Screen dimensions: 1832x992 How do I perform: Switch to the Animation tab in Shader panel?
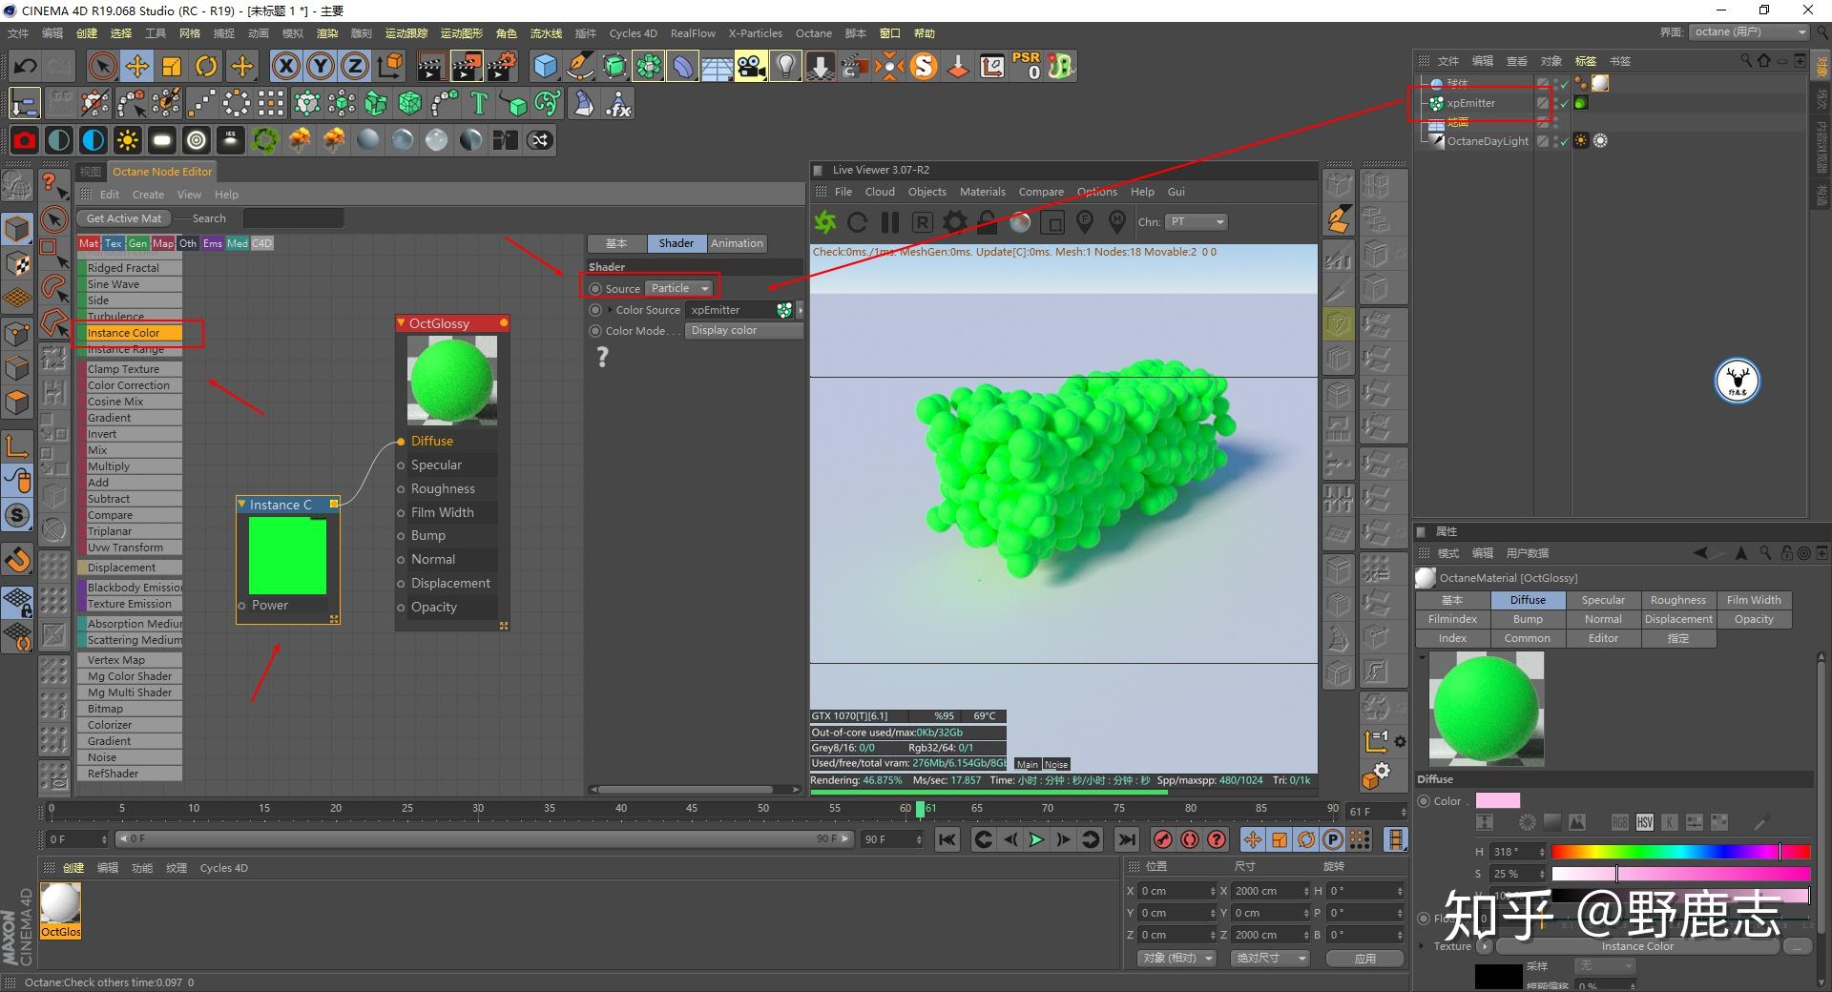pos(736,243)
